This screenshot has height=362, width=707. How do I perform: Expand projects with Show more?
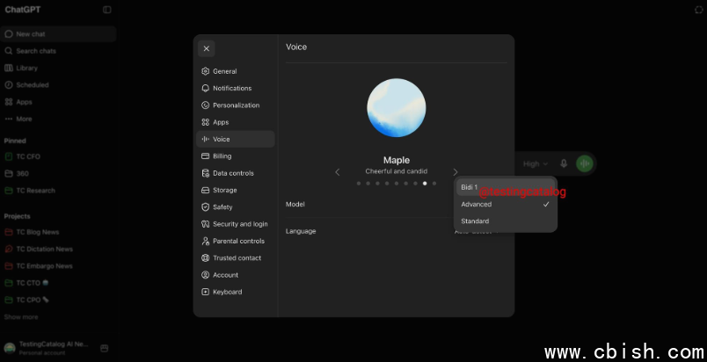click(x=21, y=317)
